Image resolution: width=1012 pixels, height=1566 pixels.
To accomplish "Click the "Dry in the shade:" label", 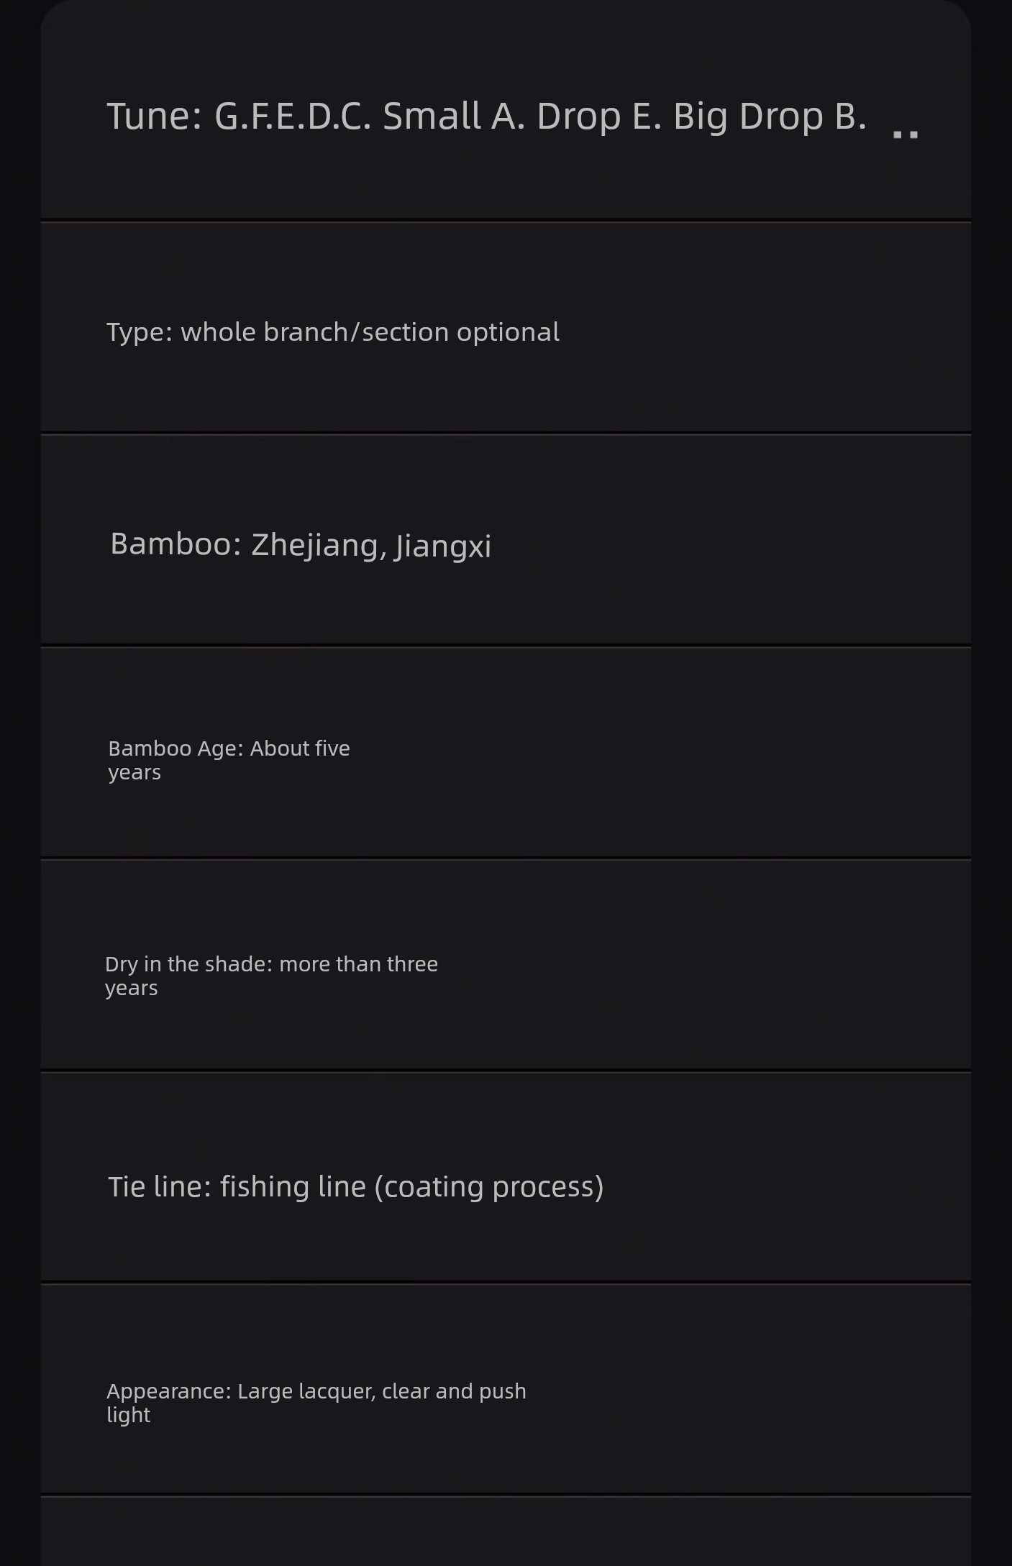I will (189, 964).
